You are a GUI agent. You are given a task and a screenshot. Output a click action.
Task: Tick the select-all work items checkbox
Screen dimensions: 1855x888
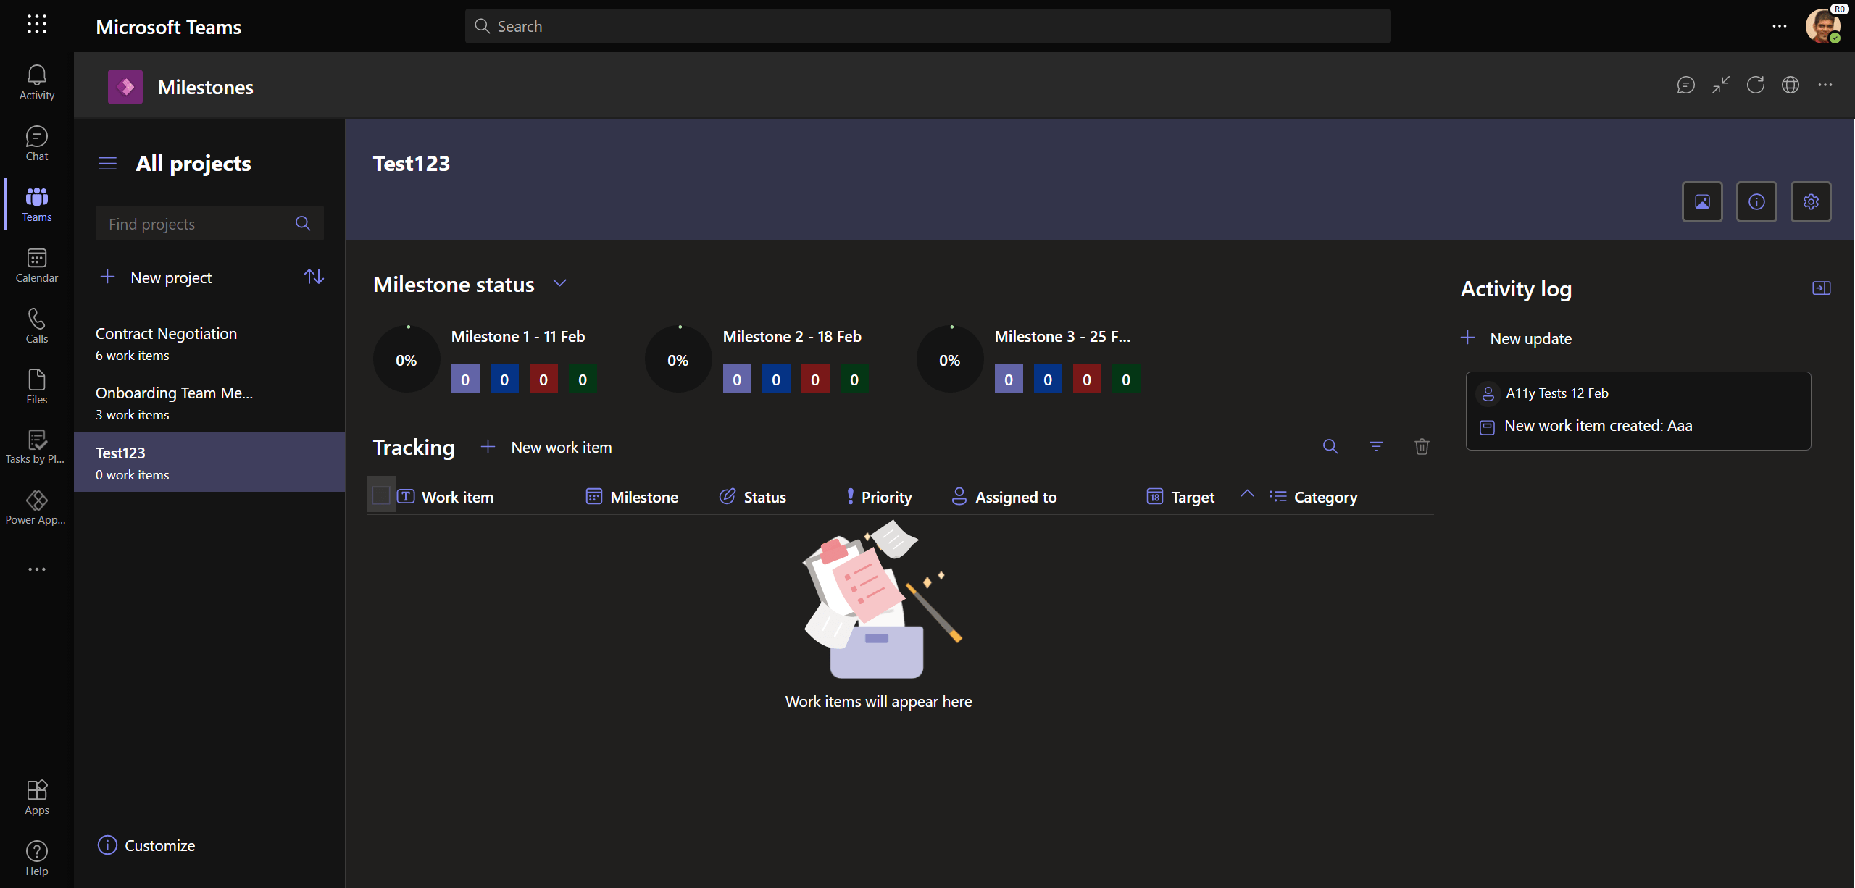381,496
